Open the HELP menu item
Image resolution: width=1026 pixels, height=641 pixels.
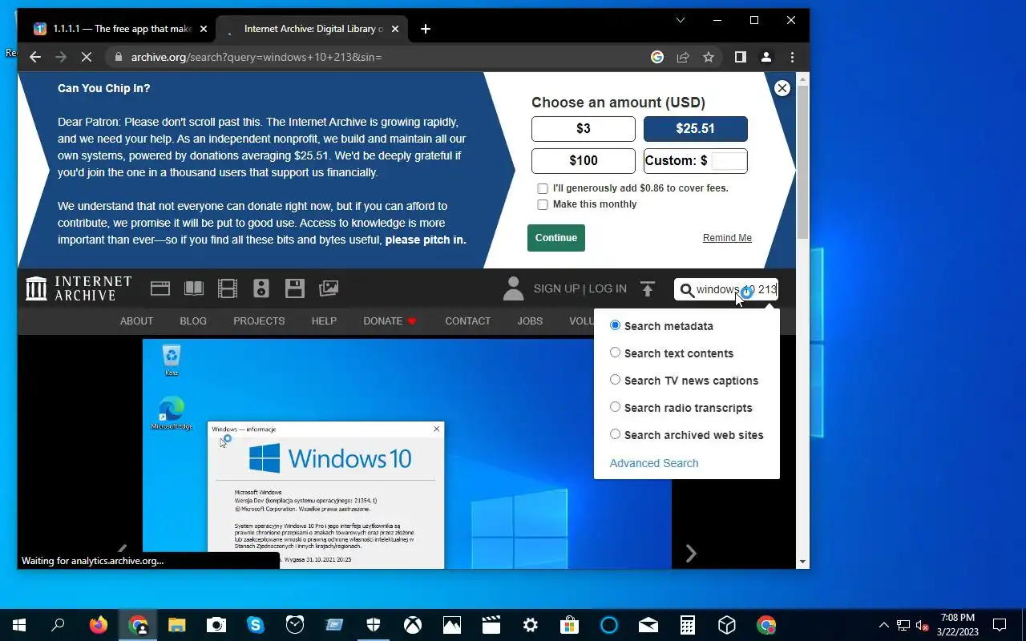tap(324, 320)
